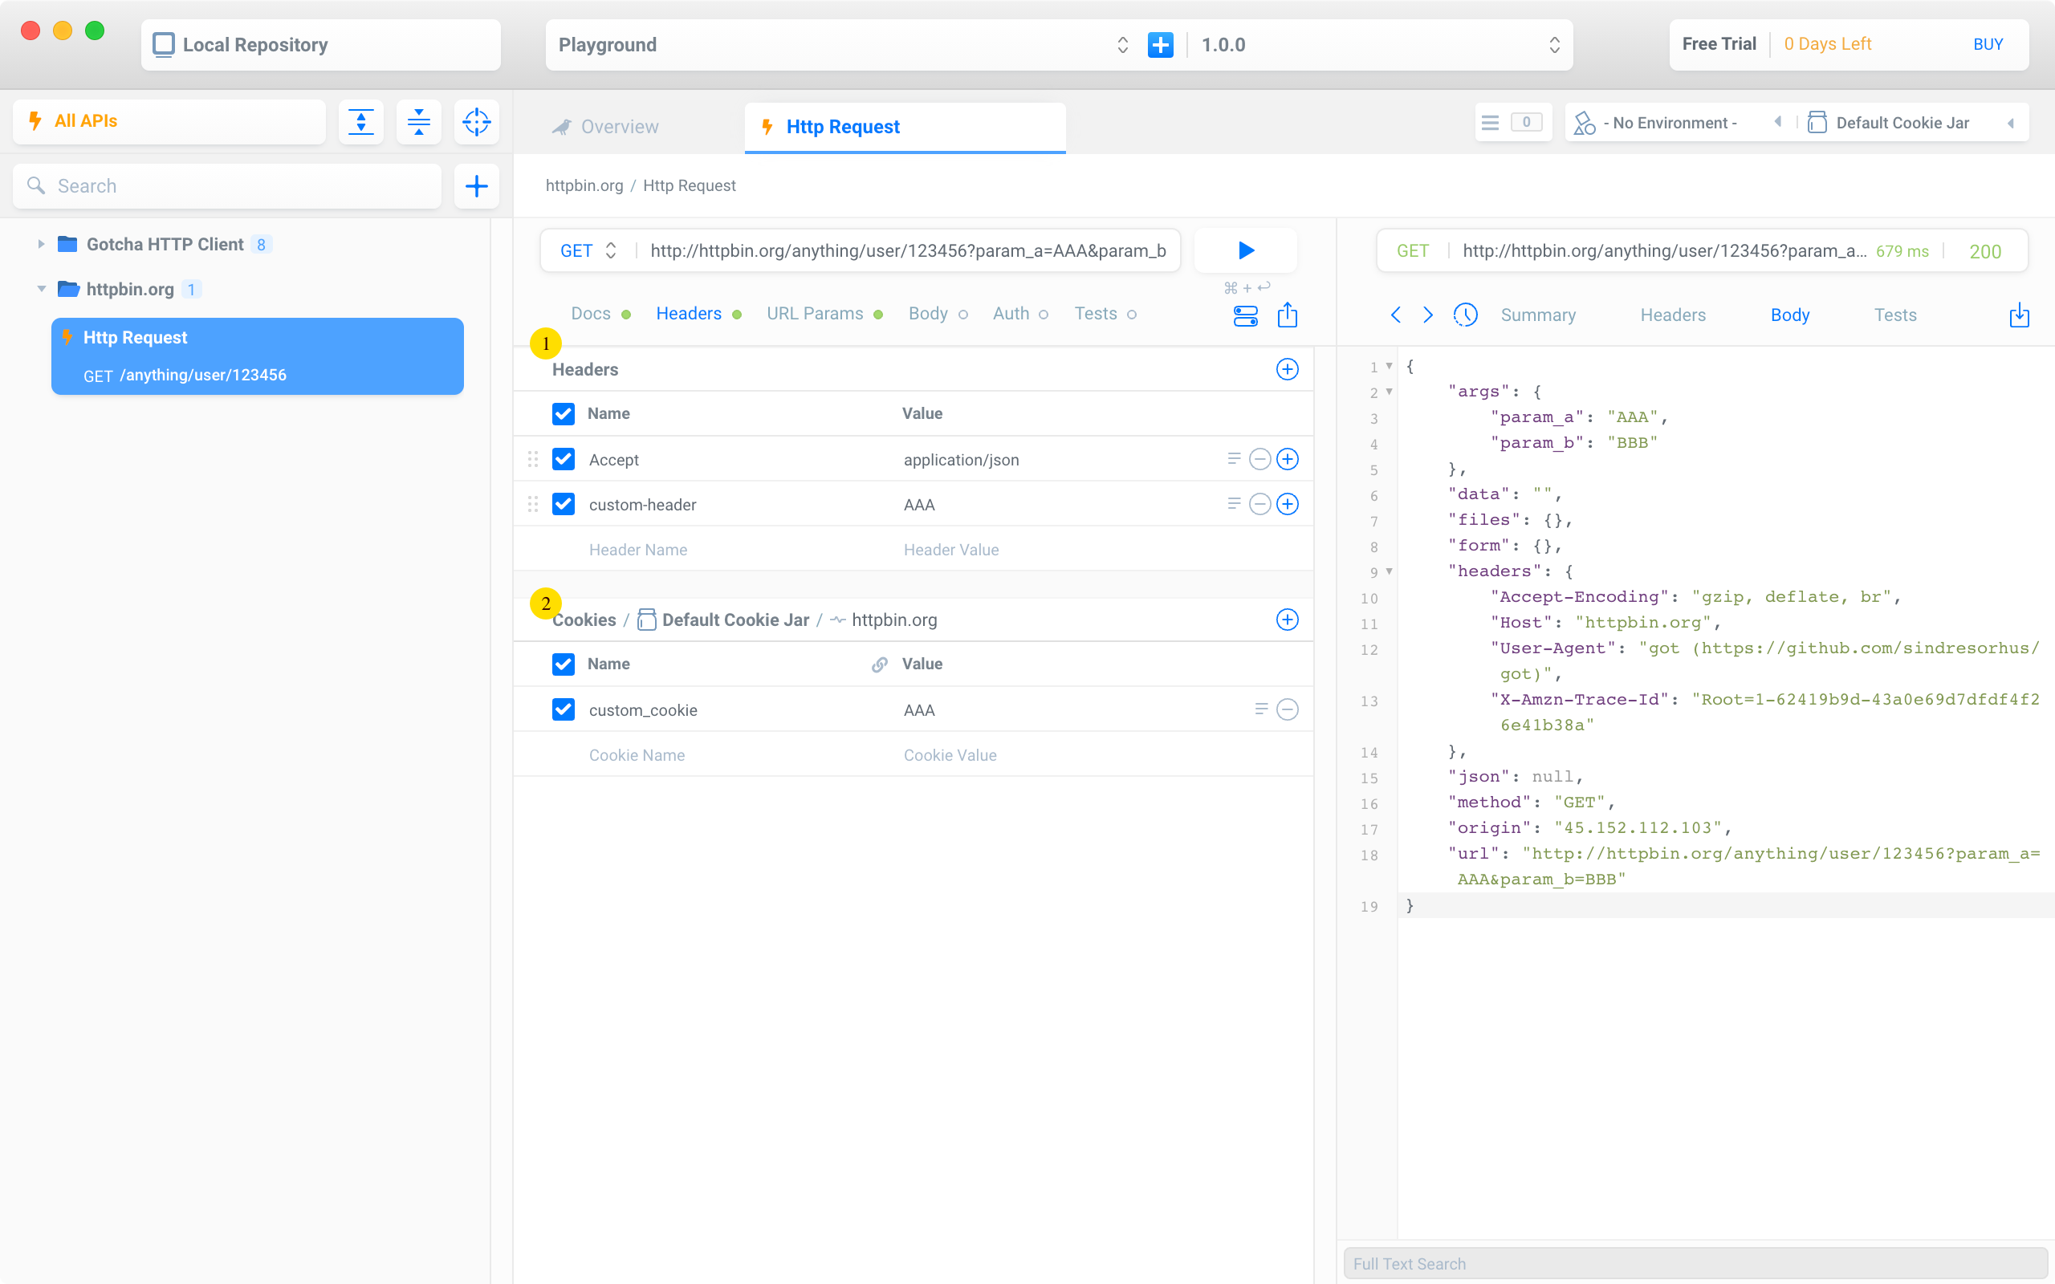Click the expand all tree icon

(x=361, y=121)
